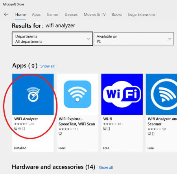177x174 pixels.
Task: Click PC device icon under WiFi Explore
Action: point(60,134)
